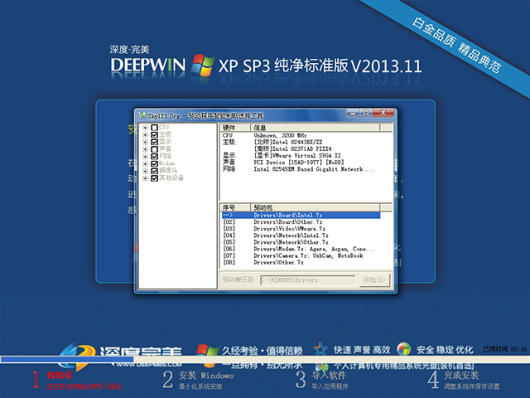Click the 硬件 column header
This screenshot has height=398, width=530.
235,128
